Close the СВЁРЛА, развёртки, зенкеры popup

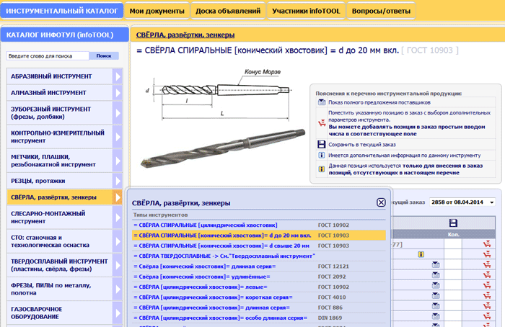pos(381,202)
